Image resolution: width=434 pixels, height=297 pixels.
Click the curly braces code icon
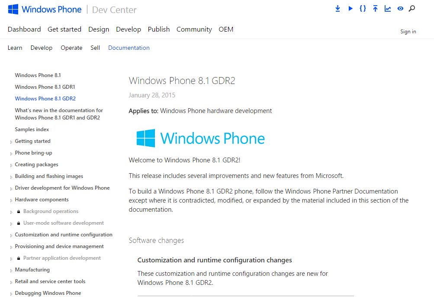pos(363,9)
